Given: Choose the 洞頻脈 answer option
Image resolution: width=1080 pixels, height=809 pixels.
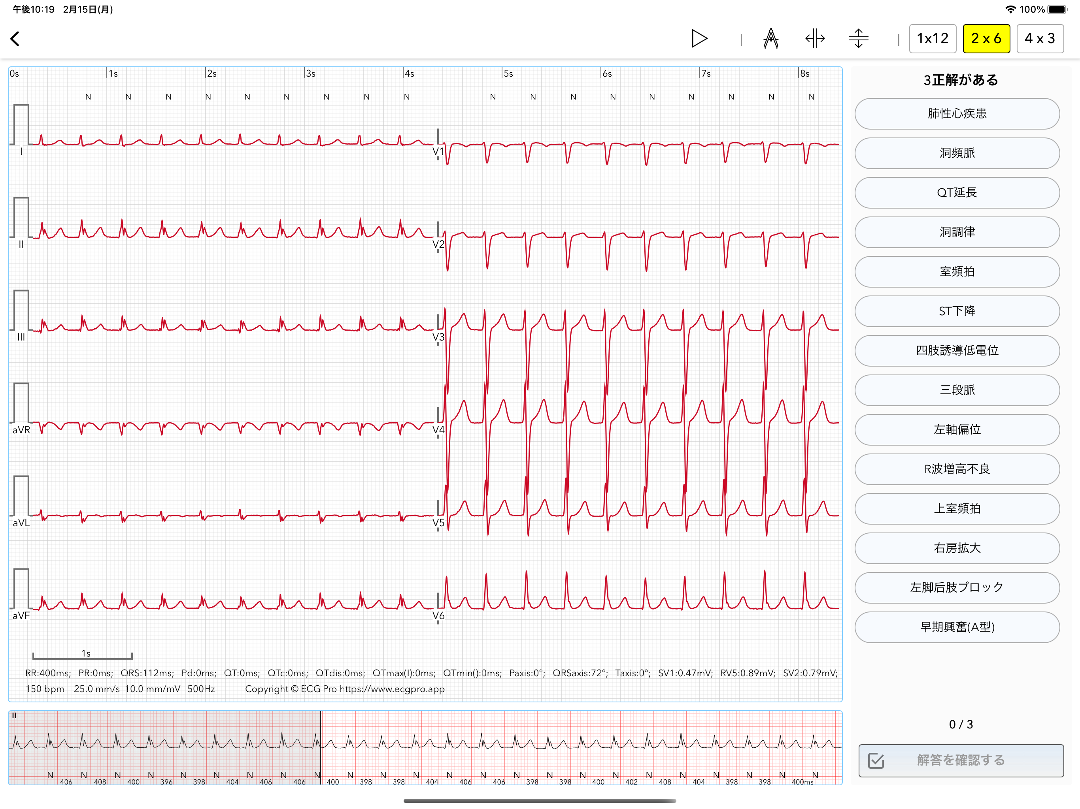Looking at the screenshot, I should pos(957,153).
